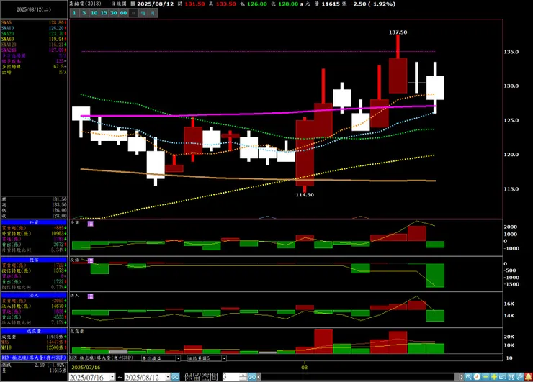Switch chart to 60-minute interval
The image size is (533, 382).
click(x=123, y=13)
